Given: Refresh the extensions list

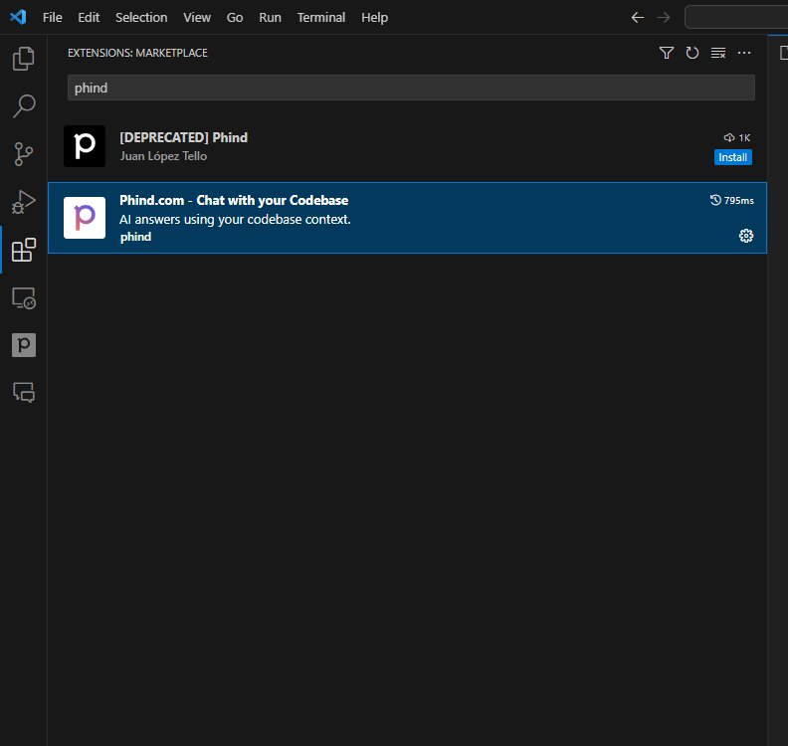Looking at the screenshot, I should tap(692, 53).
